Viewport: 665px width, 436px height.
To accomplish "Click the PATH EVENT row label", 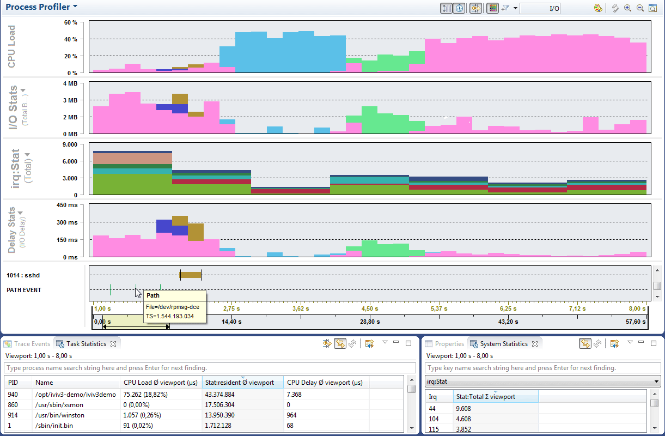I will click(24, 290).
